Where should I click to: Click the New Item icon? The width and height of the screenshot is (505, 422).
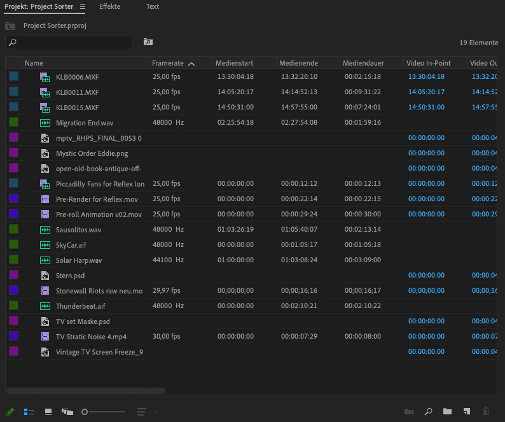[466, 412]
